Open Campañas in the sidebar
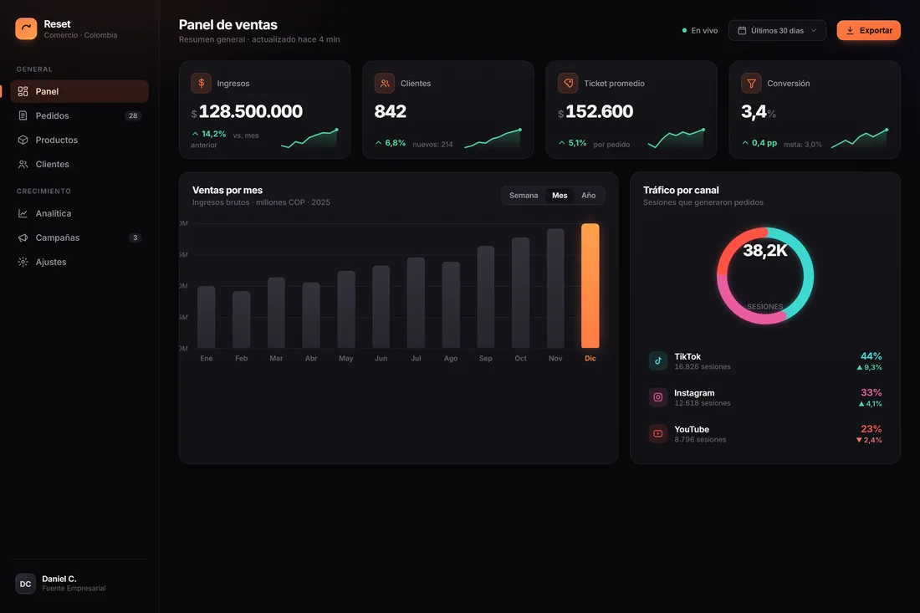 click(79, 238)
